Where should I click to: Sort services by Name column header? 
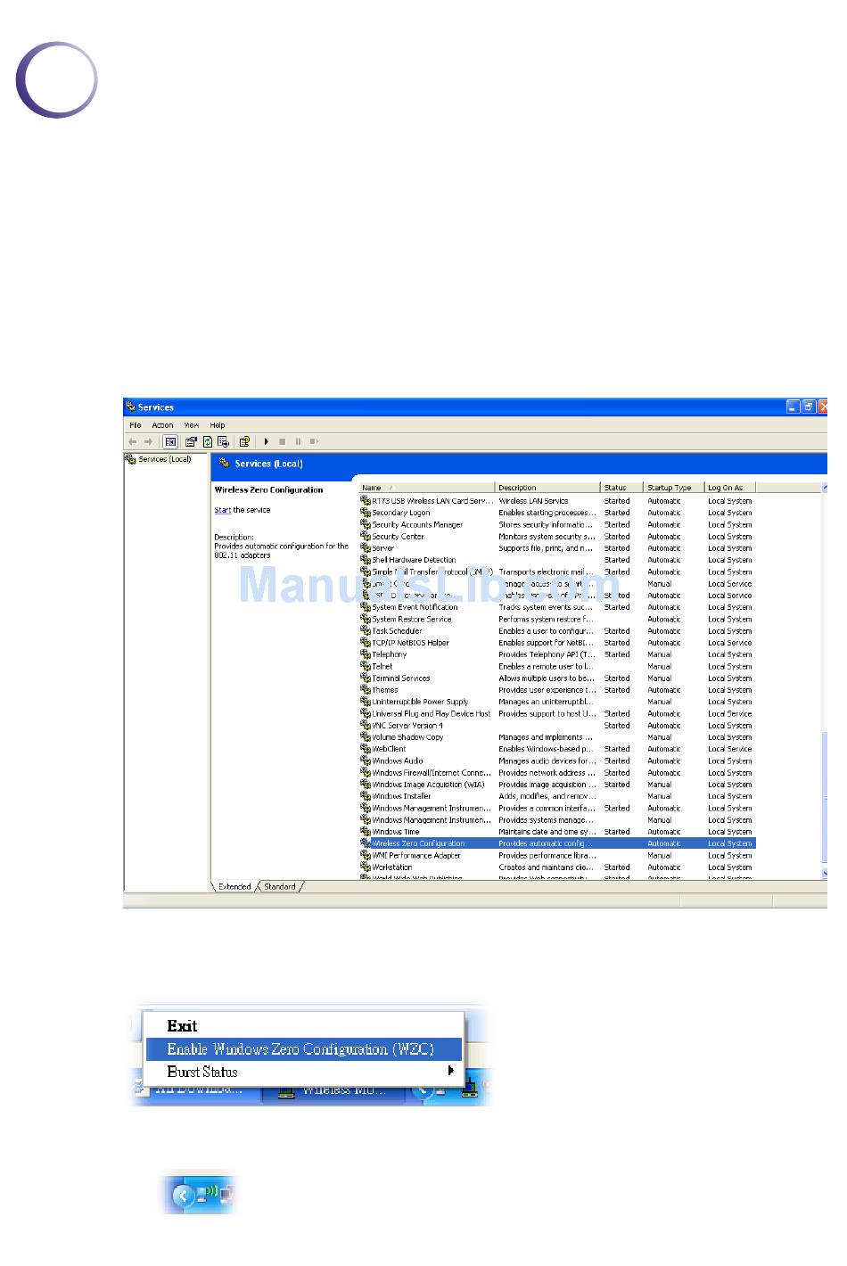click(426, 488)
